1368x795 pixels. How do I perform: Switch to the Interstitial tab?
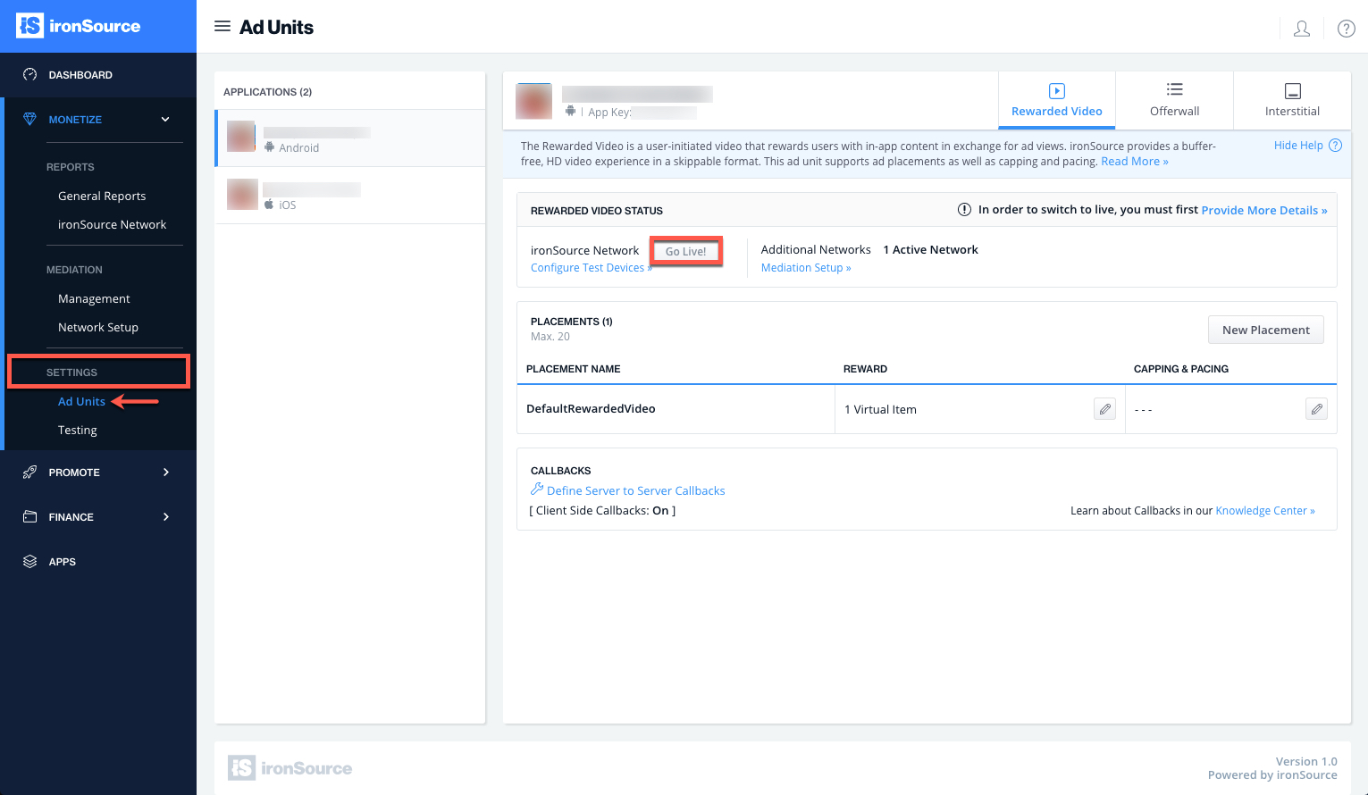click(x=1292, y=100)
